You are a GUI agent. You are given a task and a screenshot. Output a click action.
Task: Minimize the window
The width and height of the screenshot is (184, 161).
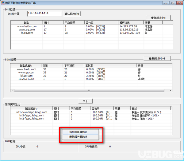tap(166, 3)
